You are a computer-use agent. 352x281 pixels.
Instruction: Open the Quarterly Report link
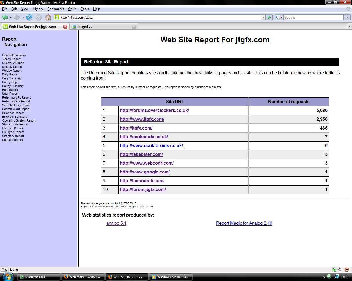(13, 63)
